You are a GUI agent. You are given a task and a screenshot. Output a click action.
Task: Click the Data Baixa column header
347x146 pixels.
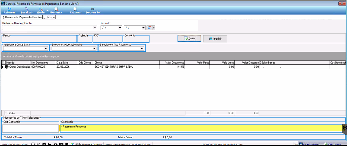[67, 63]
